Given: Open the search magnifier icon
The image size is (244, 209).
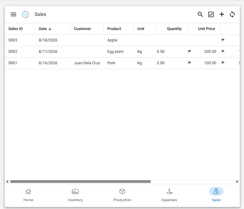Looking at the screenshot, I should click(200, 14).
